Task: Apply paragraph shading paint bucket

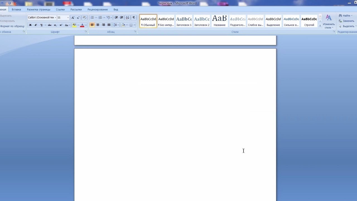Action: (123, 25)
